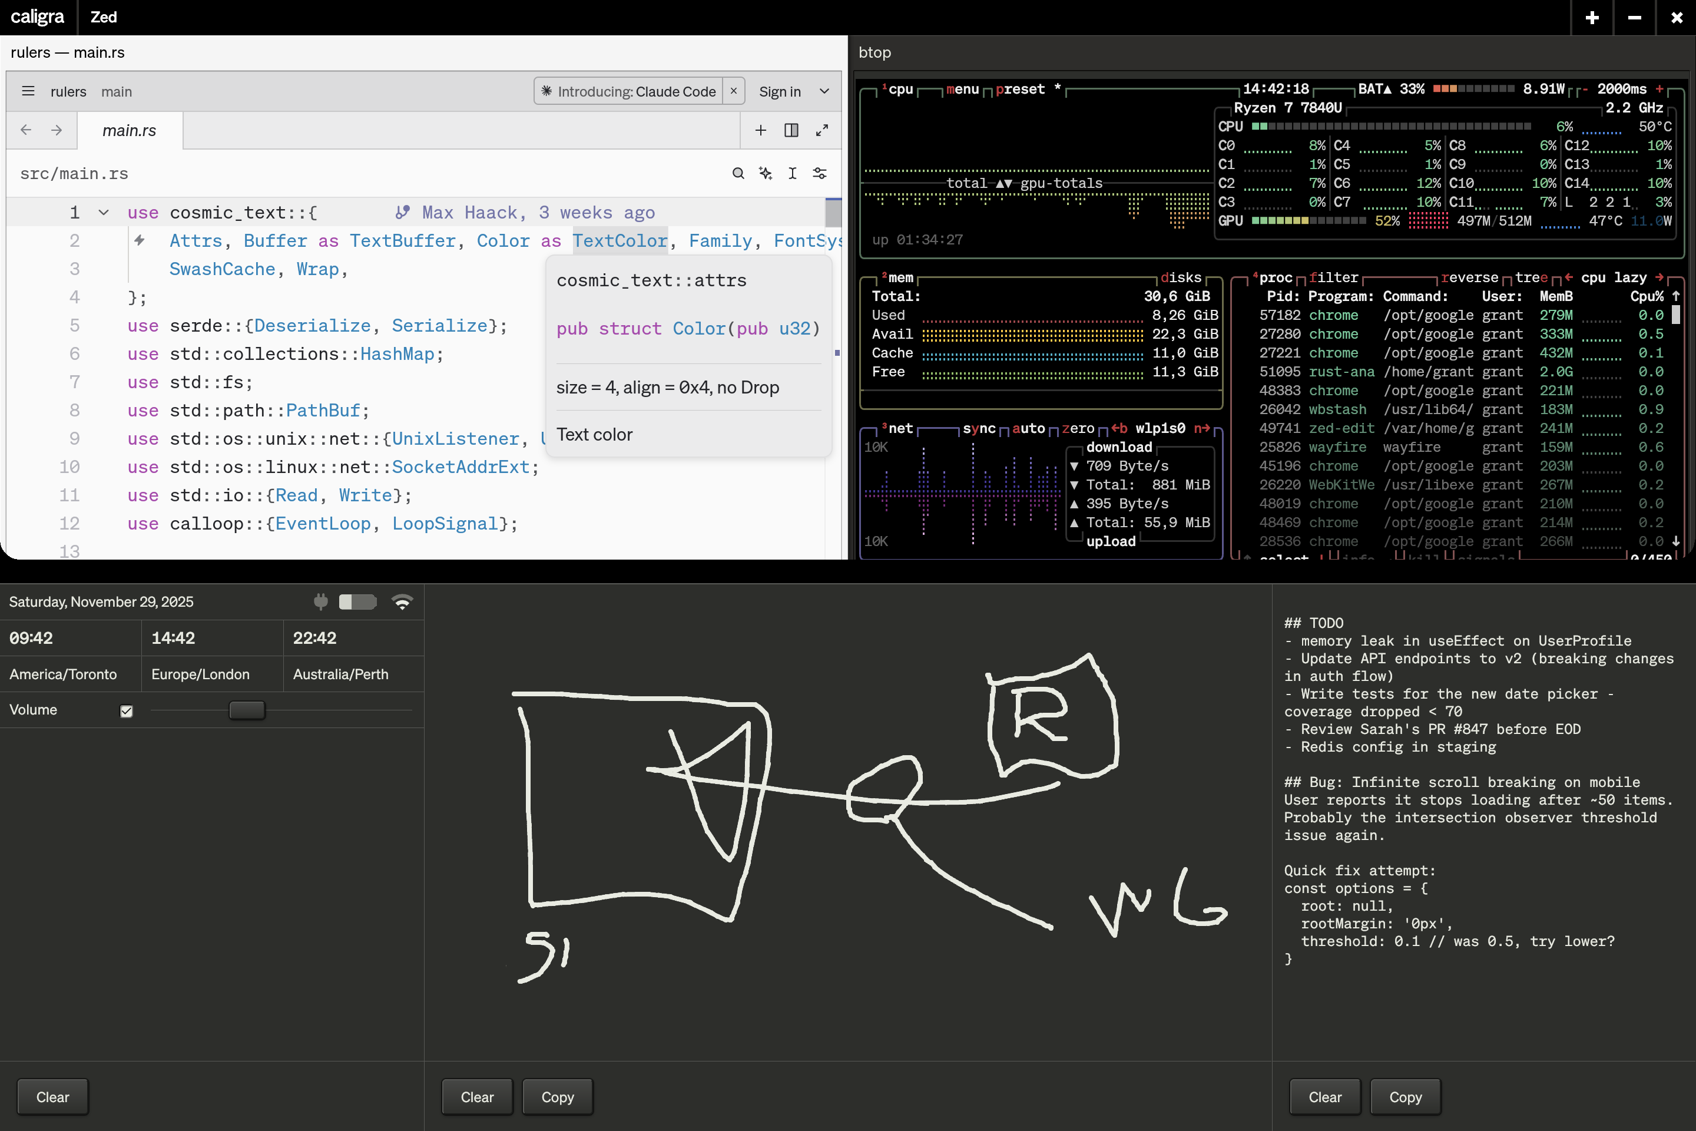Open inline assist with the sparkle icon
The height and width of the screenshot is (1131, 1696).
(x=765, y=173)
